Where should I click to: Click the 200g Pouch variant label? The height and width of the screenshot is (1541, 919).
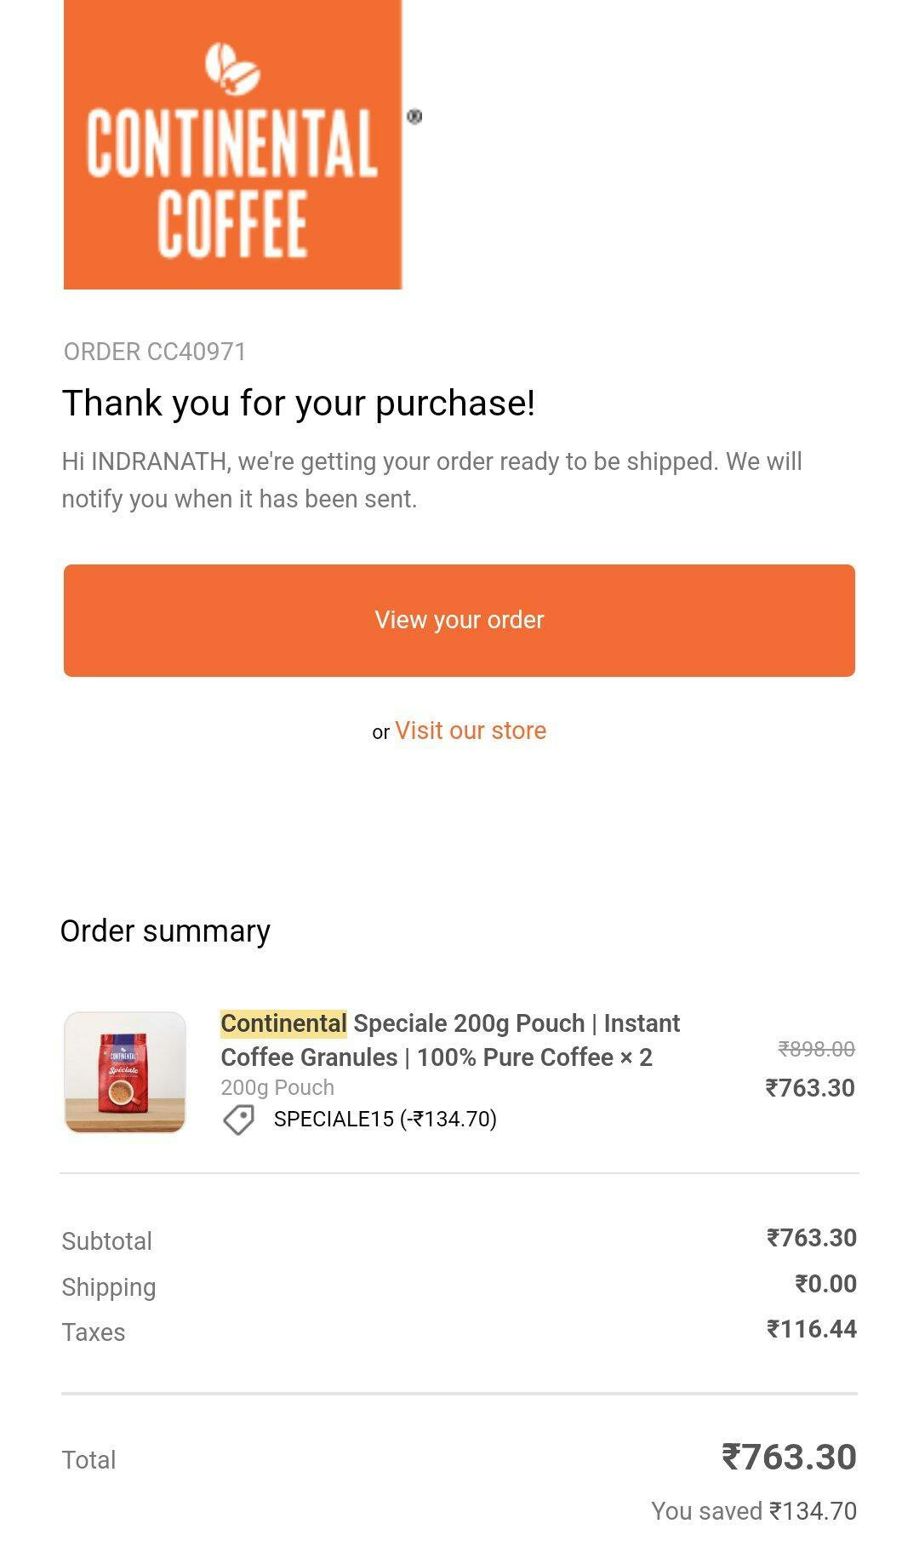pos(277,1087)
